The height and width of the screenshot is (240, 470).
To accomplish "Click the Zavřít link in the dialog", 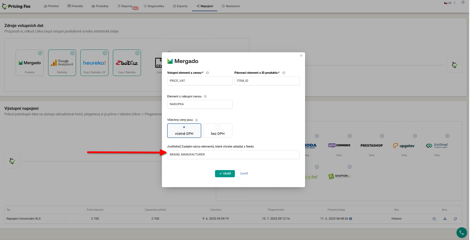I will (x=244, y=174).
